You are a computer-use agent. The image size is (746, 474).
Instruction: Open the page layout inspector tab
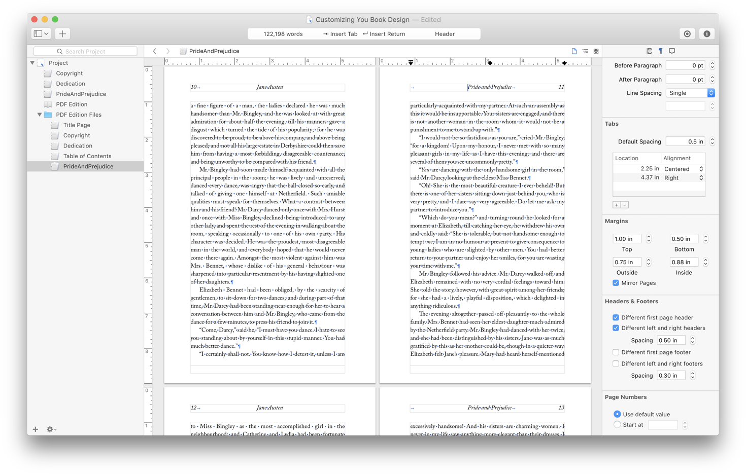pos(649,51)
